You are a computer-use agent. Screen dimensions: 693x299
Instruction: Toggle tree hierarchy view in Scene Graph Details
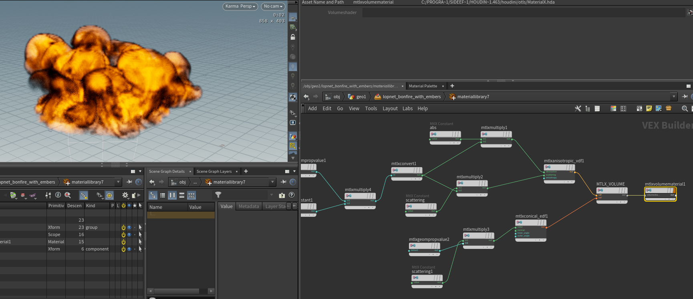153,195
